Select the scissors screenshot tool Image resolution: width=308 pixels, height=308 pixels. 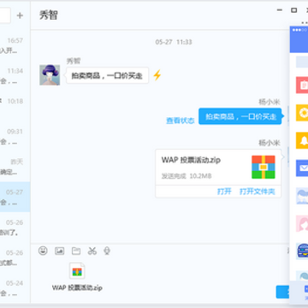point(92,251)
